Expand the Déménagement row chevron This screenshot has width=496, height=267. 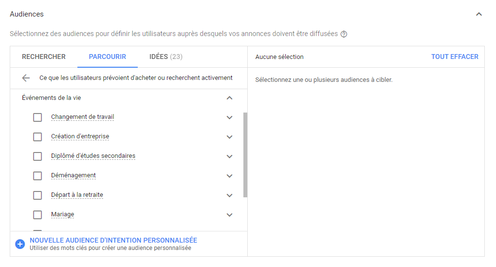pyautogui.click(x=230, y=176)
